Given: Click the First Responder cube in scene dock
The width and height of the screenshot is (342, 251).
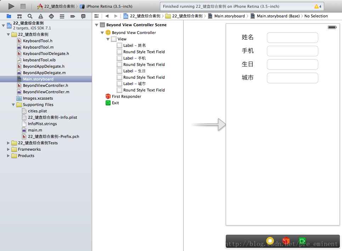Looking at the screenshot, I should [286, 241].
